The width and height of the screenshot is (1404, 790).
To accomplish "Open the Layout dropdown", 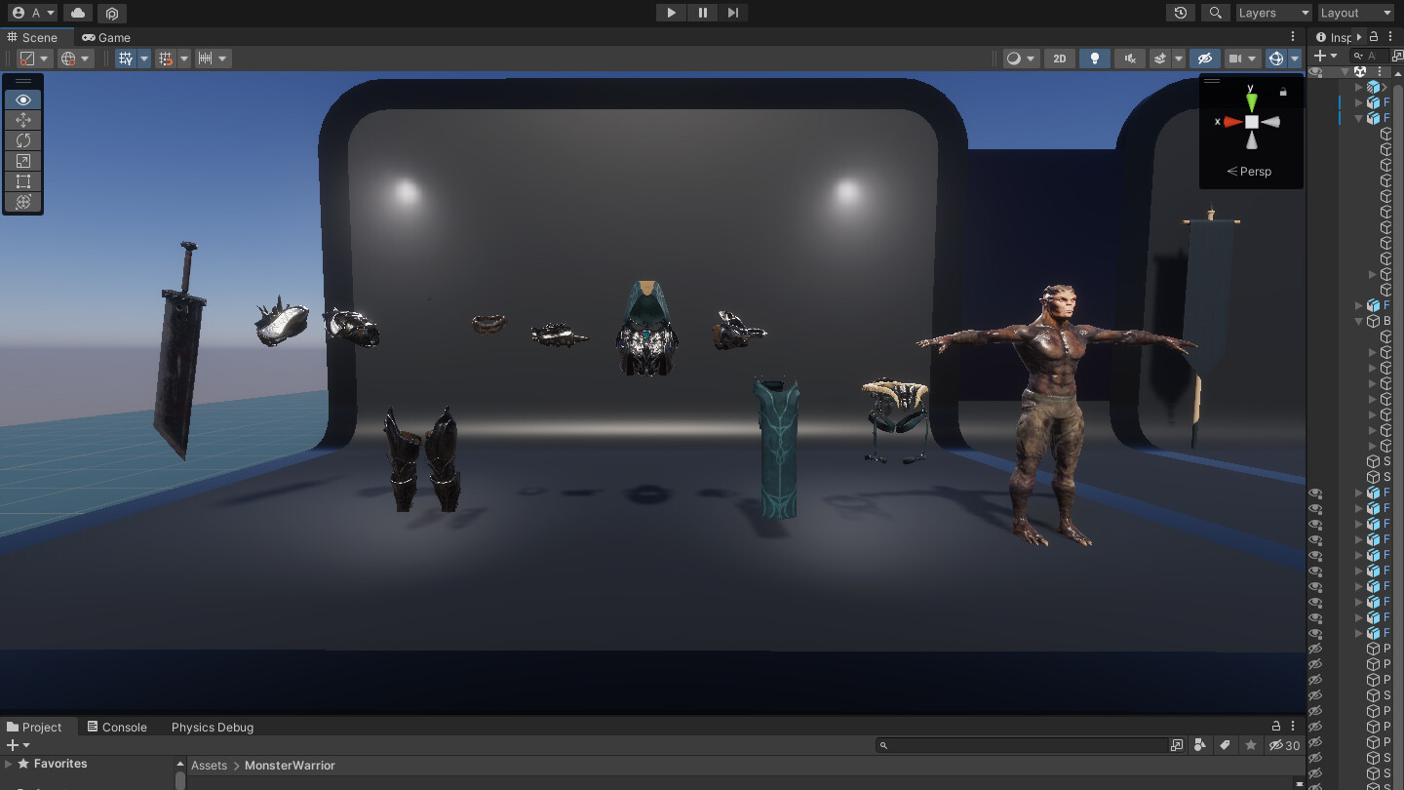I will pos(1355,13).
